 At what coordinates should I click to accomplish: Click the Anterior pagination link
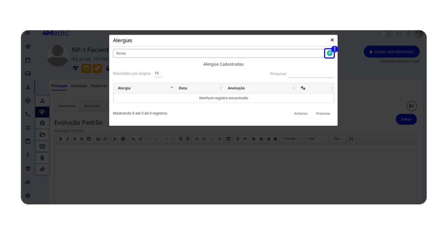point(301,114)
